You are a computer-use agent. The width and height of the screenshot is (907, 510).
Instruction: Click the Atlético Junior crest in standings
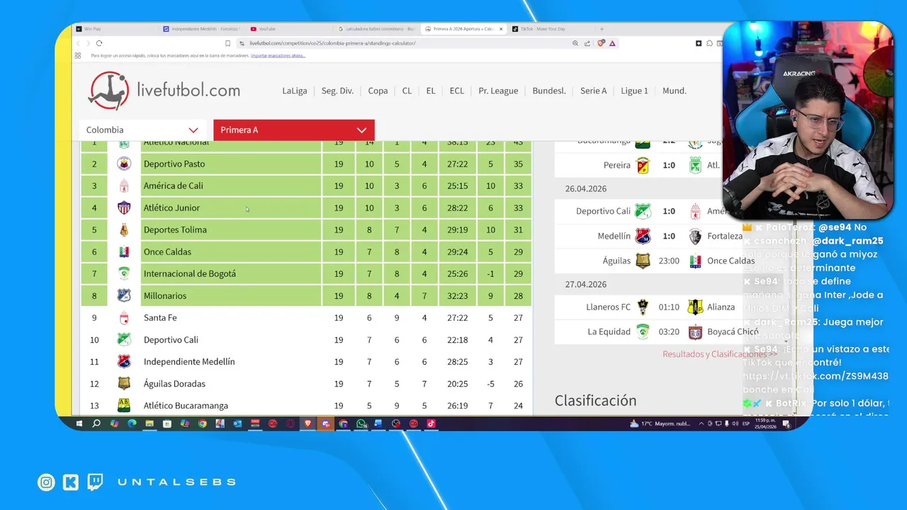124,208
